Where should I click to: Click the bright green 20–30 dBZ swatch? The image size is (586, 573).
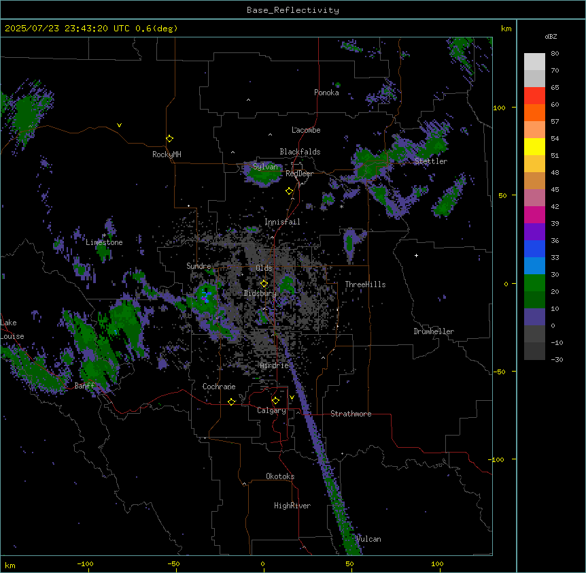(x=534, y=283)
